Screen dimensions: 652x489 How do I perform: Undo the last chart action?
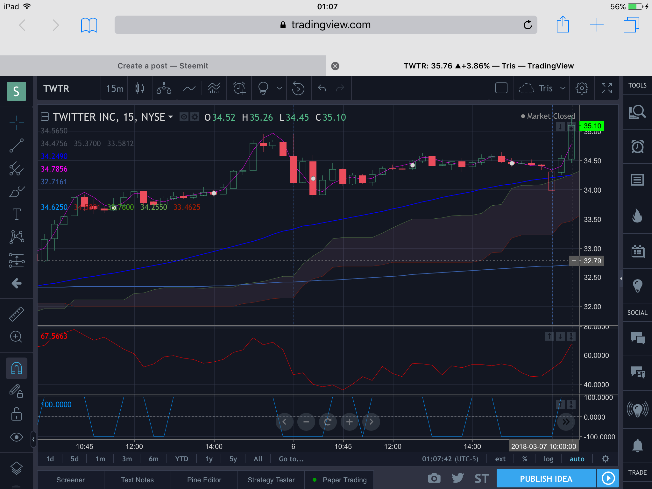[x=322, y=88]
